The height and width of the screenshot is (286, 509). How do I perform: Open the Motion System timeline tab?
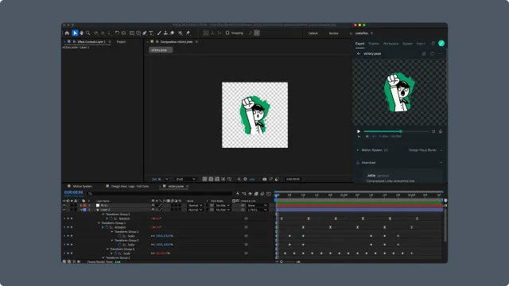click(x=82, y=187)
